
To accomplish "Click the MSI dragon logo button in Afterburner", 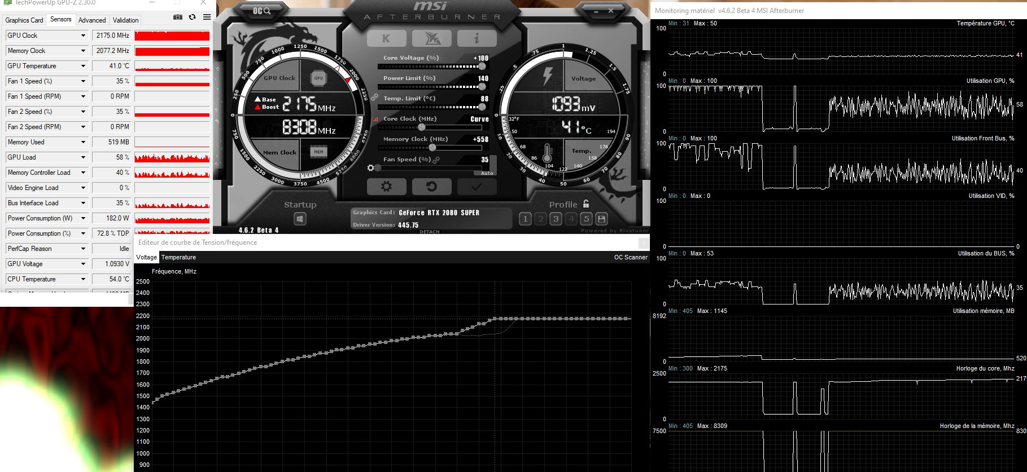I will [431, 38].
